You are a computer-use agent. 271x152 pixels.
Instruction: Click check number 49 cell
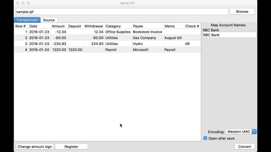click(x=192, y=44)
